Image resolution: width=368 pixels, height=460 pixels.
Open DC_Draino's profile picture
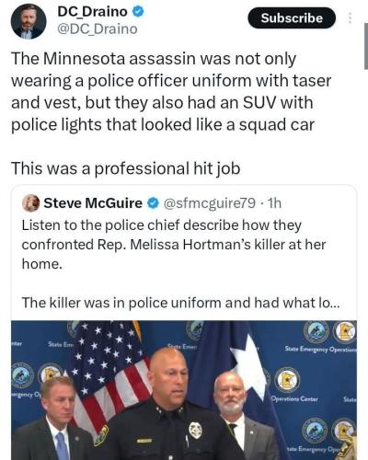[x=29, y=21]
